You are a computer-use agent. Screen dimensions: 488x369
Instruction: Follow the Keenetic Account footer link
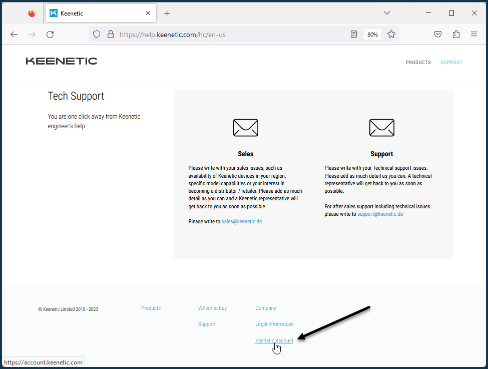point(274,340)
